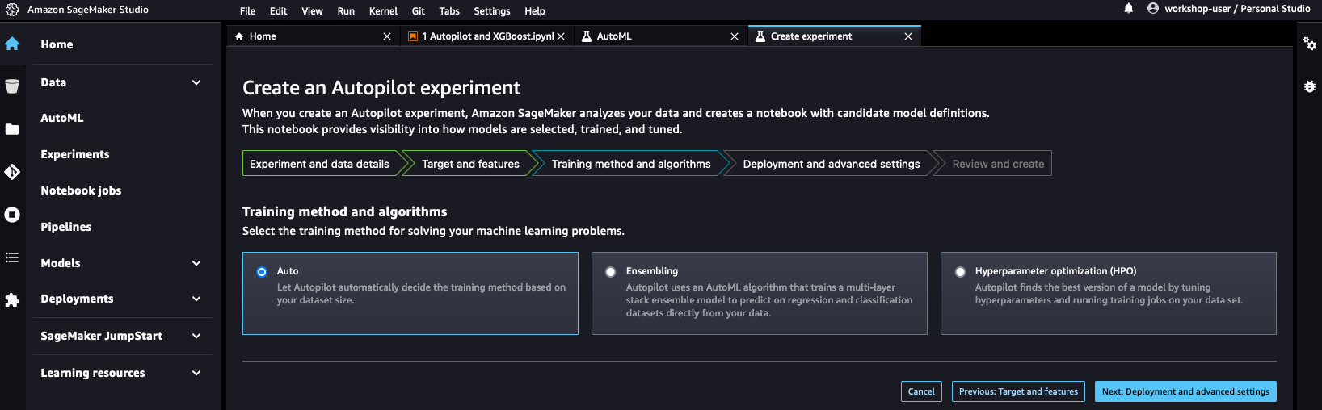The height and width of the screenshot is (410, 1322).
Task: Click the flask icon on Create experiment tab
Action: pos(760,36)
